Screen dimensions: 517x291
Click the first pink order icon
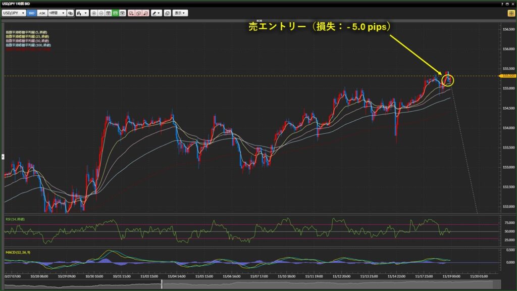coord(131,13)
